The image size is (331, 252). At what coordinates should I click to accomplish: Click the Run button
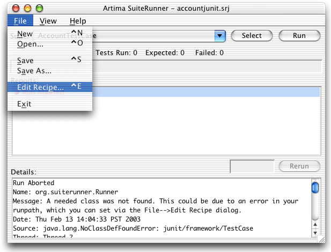pos(299,35)
